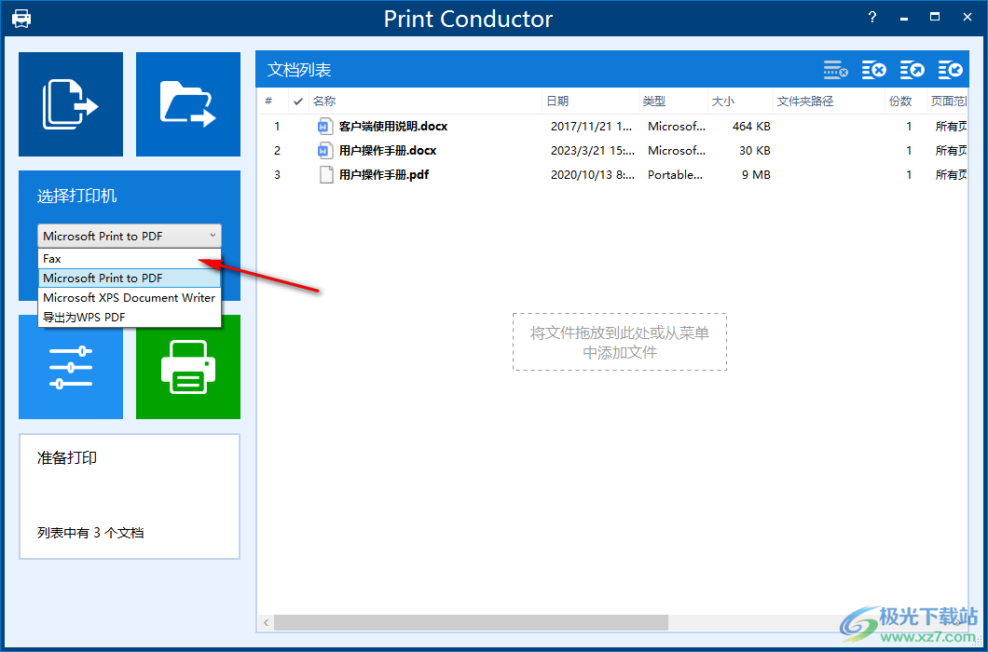Select the row 用户操作手册.docx
The image size is (988, 652).
pyautogui.click(x=614, y=151)
